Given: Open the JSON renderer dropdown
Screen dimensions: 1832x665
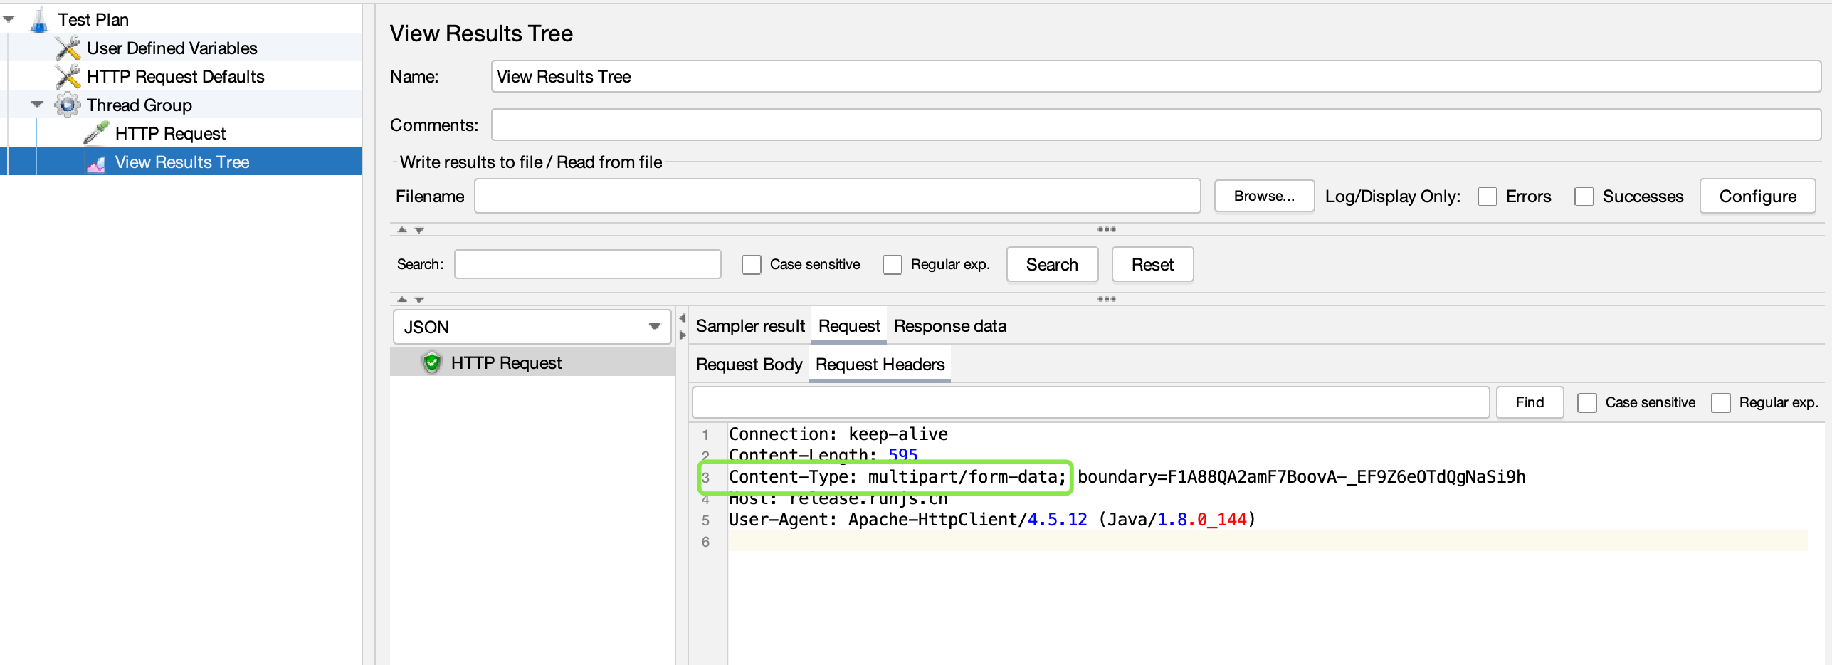Looking at the screenshot, I should (532, 327).
